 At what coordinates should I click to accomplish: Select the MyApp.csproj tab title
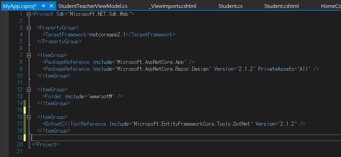19,6
